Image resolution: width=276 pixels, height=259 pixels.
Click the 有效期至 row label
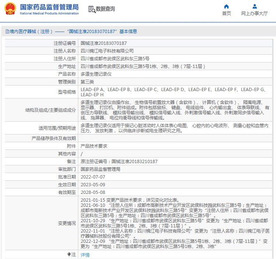tap(67, 193)
